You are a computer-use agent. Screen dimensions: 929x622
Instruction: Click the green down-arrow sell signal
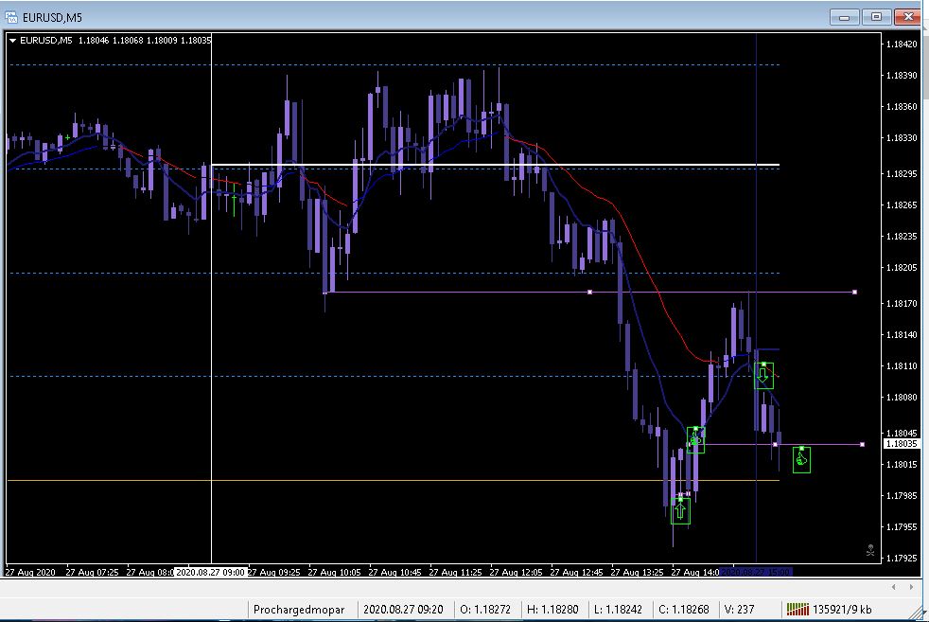pos(763,376)
